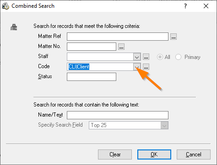Click the Combined Search title bar icon

5,6
